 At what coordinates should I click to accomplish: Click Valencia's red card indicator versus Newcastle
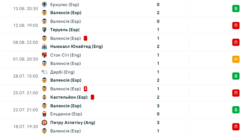coord(85,38)
